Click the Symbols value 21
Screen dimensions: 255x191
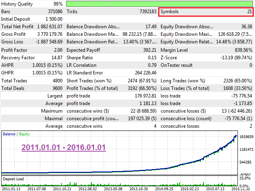250,12
